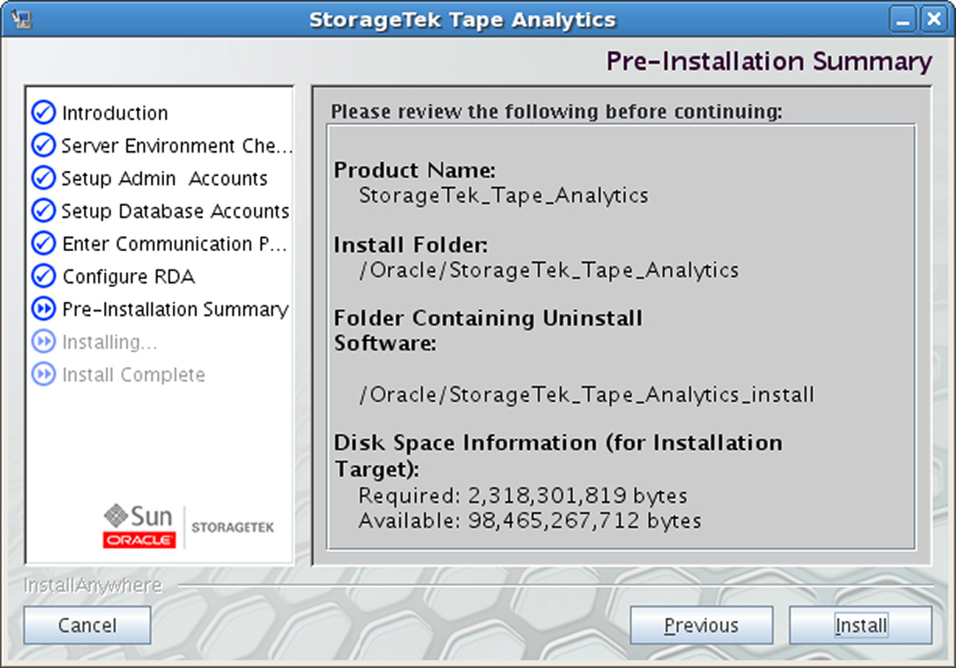Click the Pre-Installation Summary current-step arrow icon

click(x=44, y=309)
